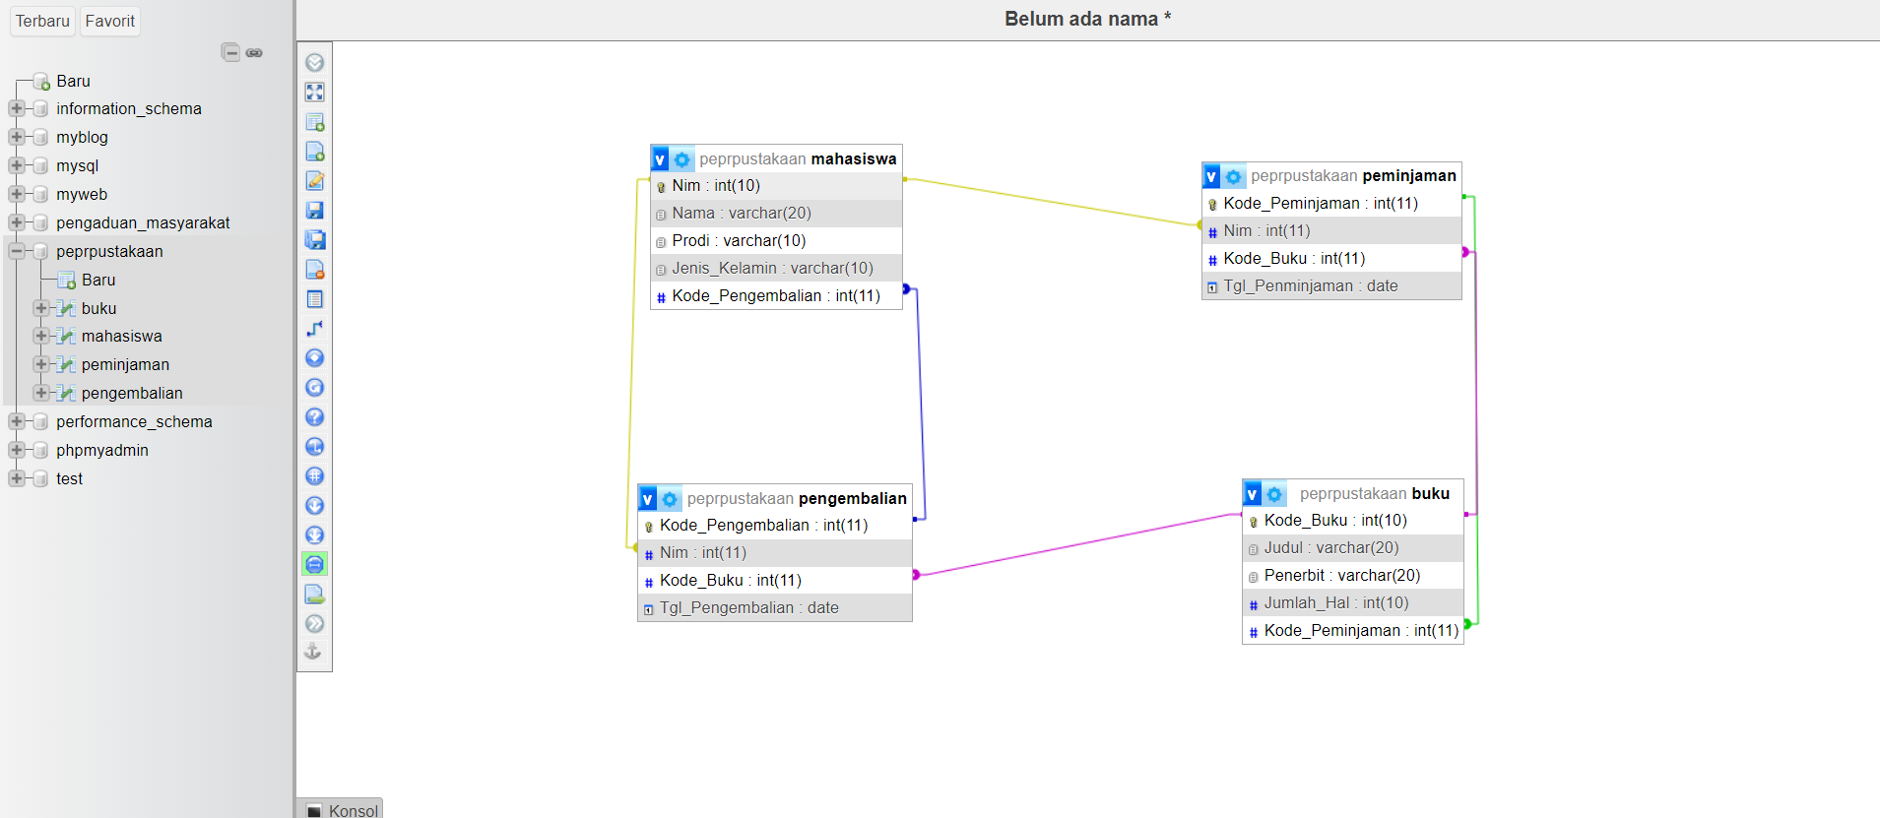The height and width of the screenshot is (818, 1880).
Task: Click the save page floppy disk icon
Action: (x=314, y=210)
